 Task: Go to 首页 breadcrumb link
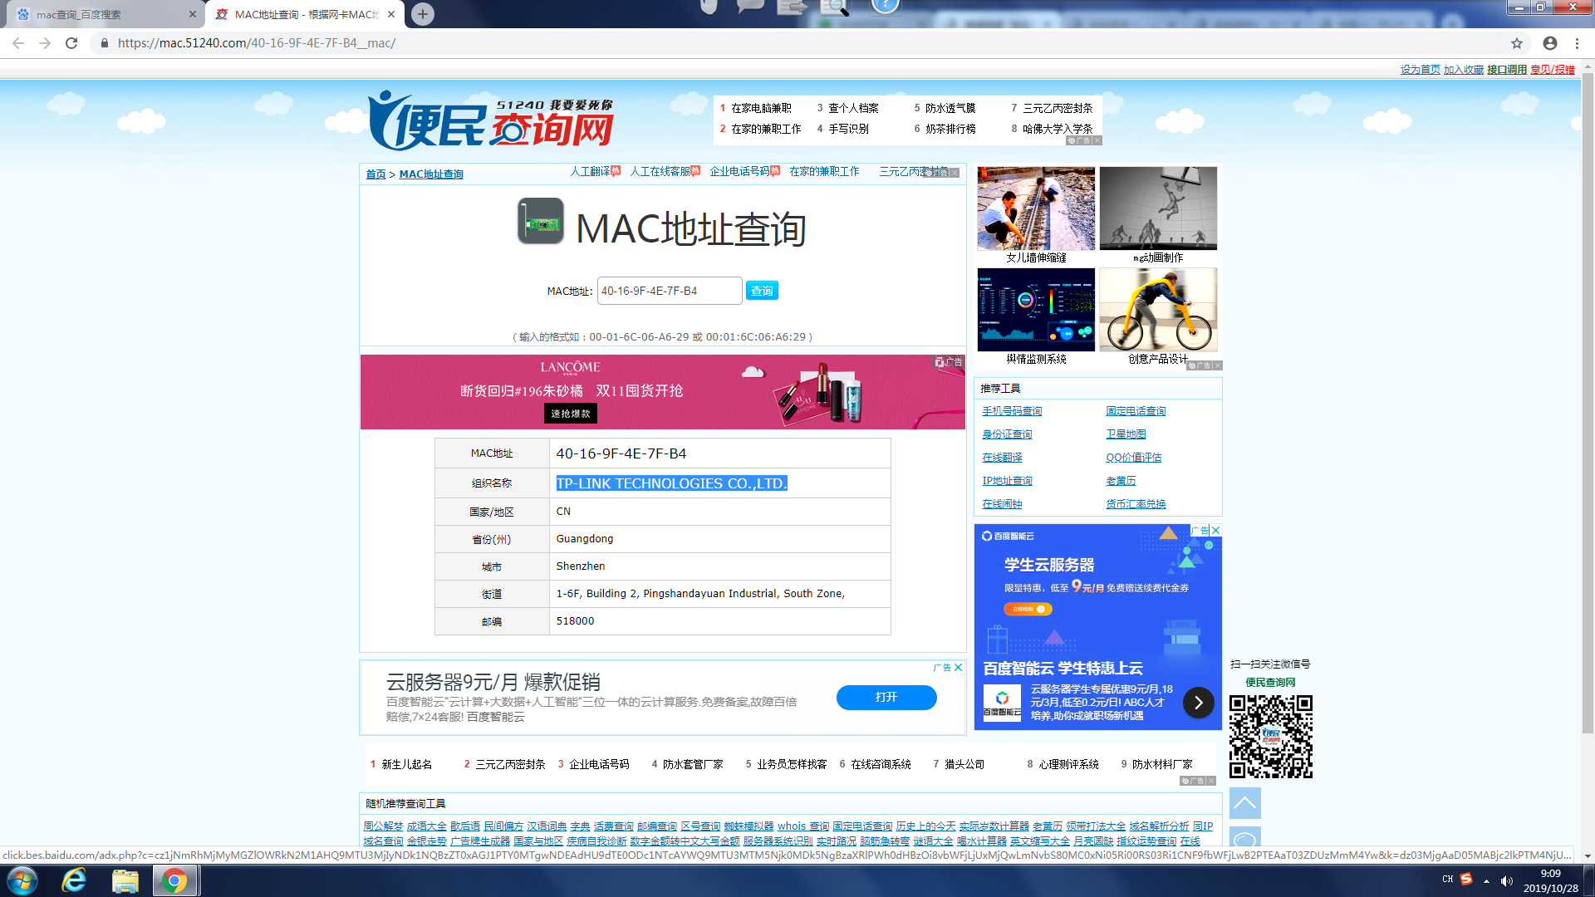[375, 174]
